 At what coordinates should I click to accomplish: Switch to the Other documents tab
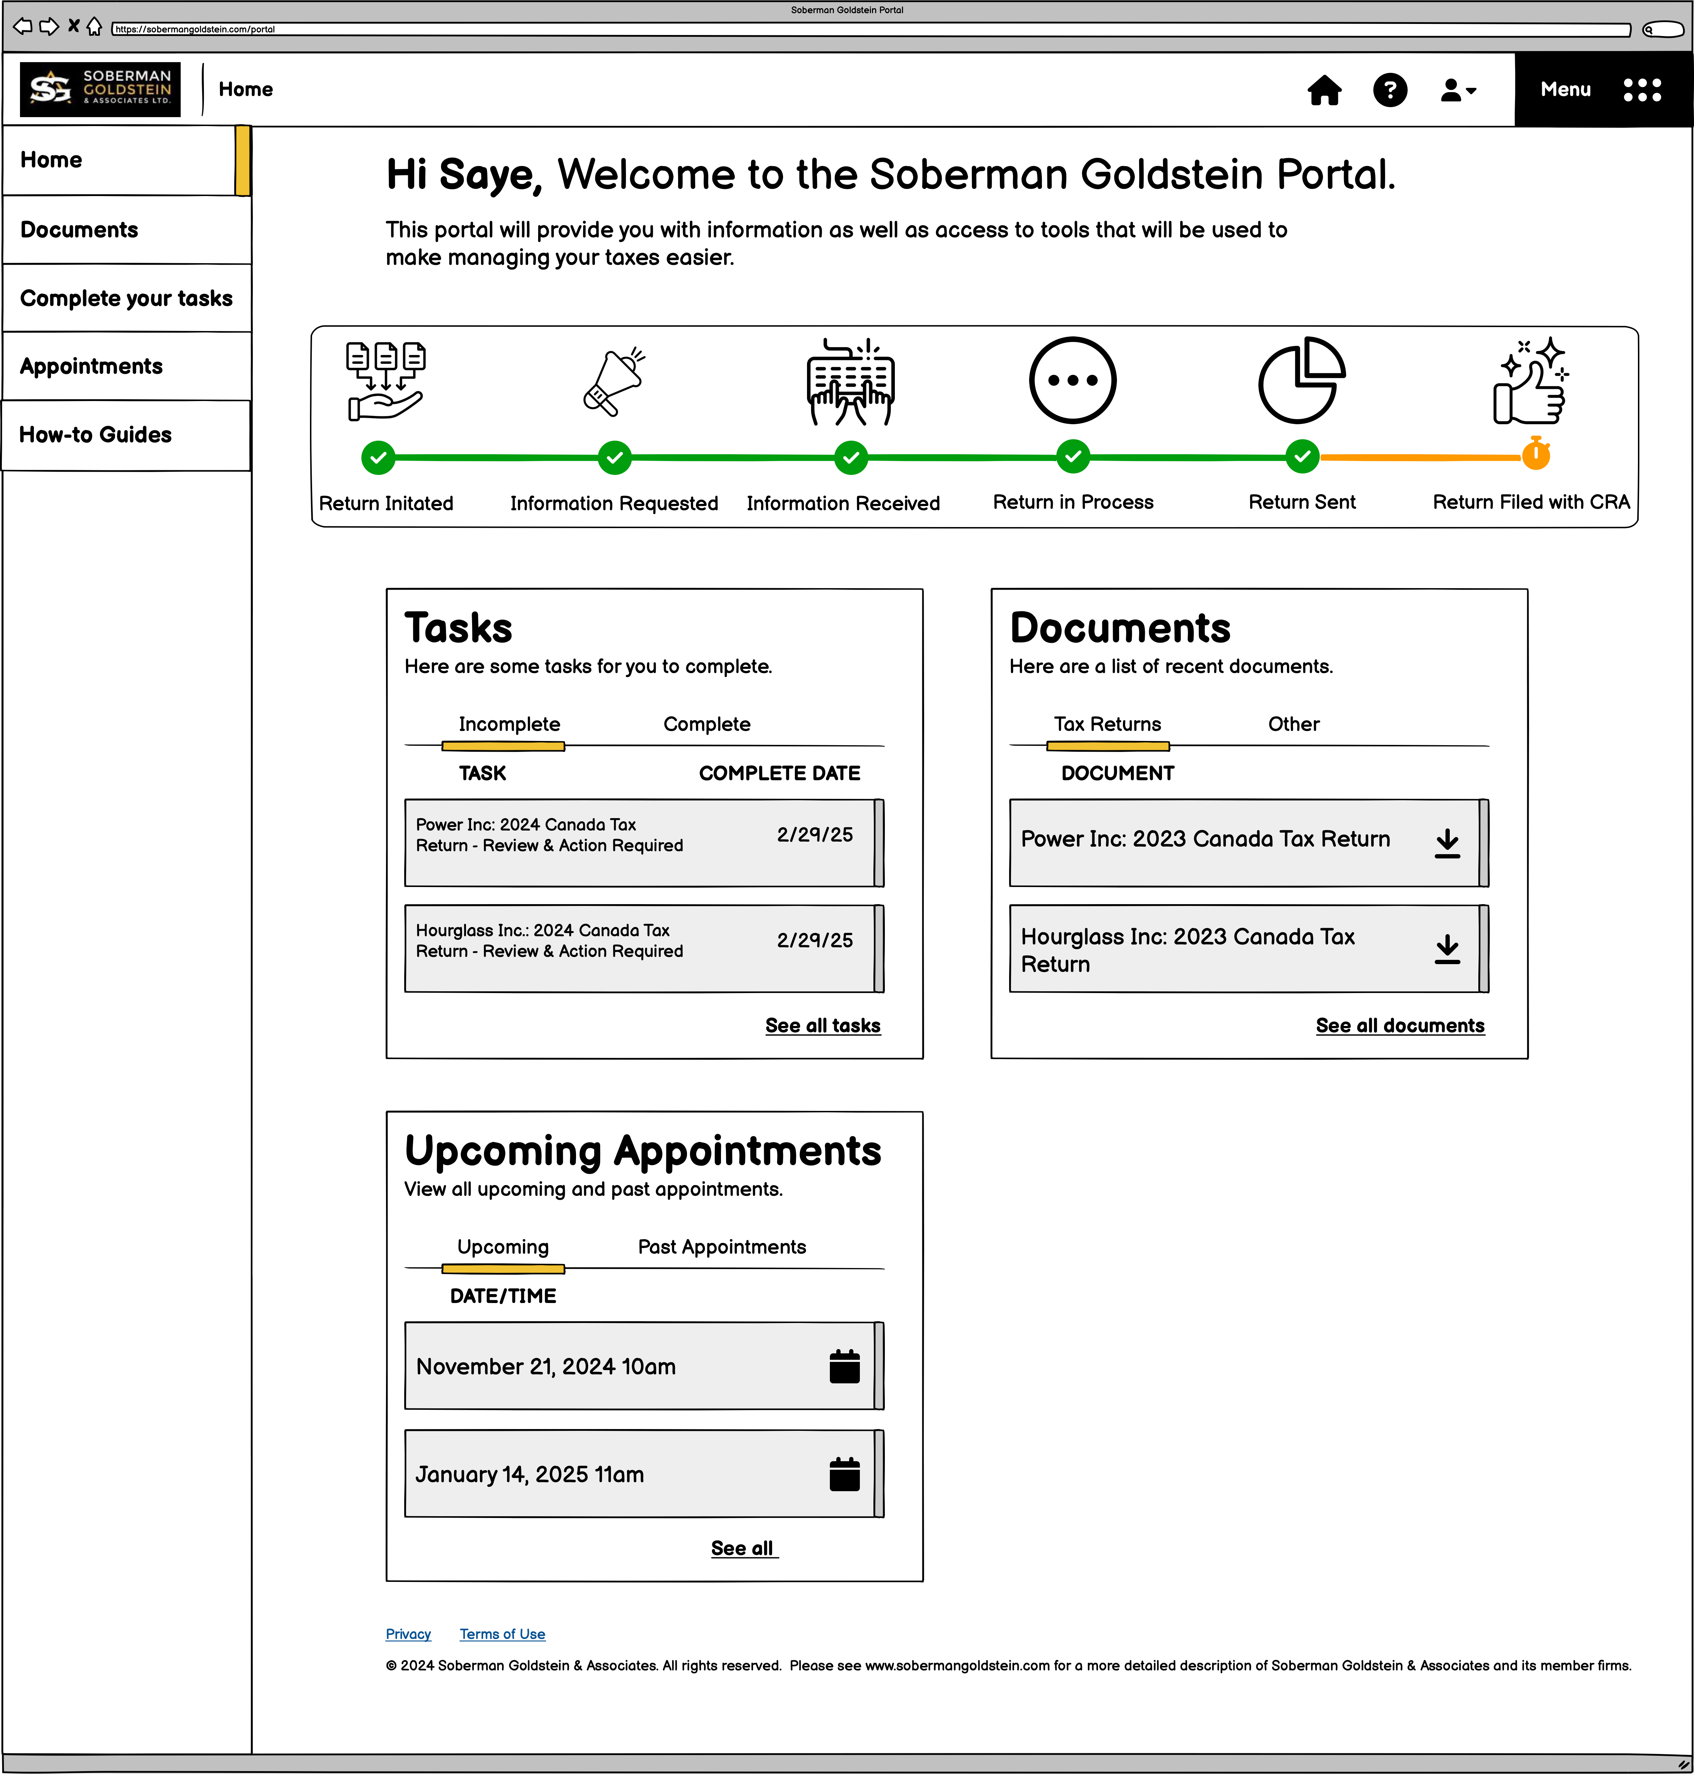[x=1294, y=724]
